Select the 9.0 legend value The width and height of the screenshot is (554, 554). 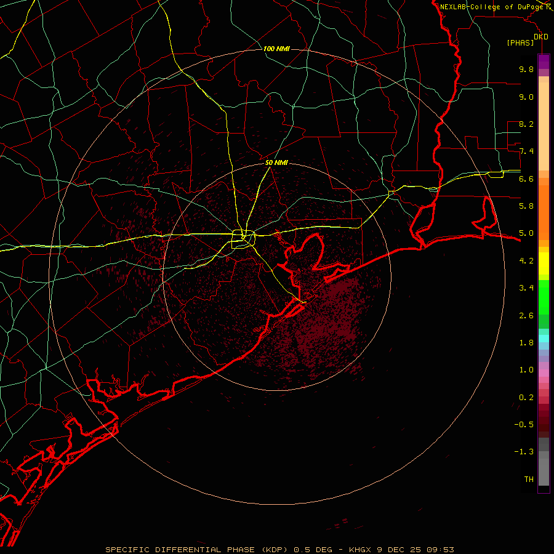pyautogui.click(x=526, y=97)
